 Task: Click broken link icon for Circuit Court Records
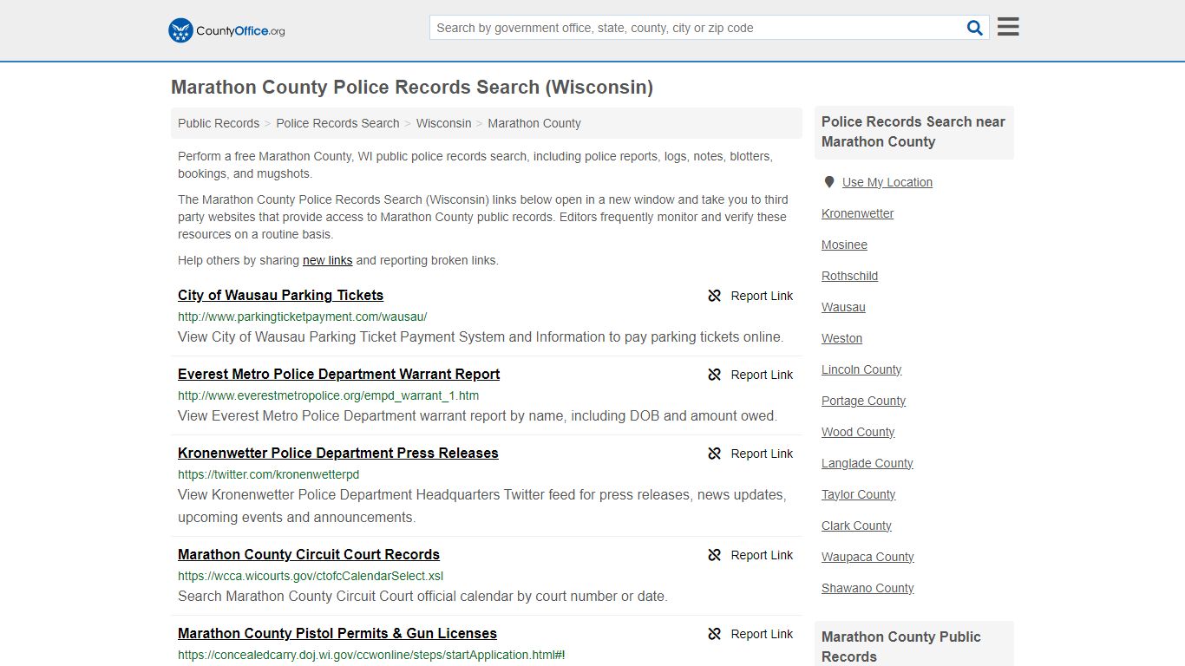pos(715,555)
